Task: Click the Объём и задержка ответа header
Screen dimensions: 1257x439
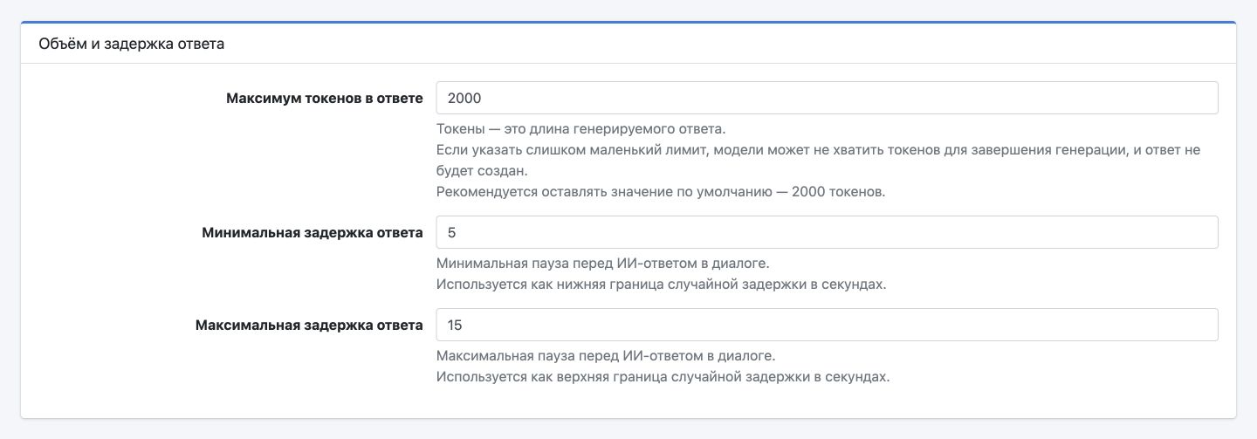Action: point(132,44)
